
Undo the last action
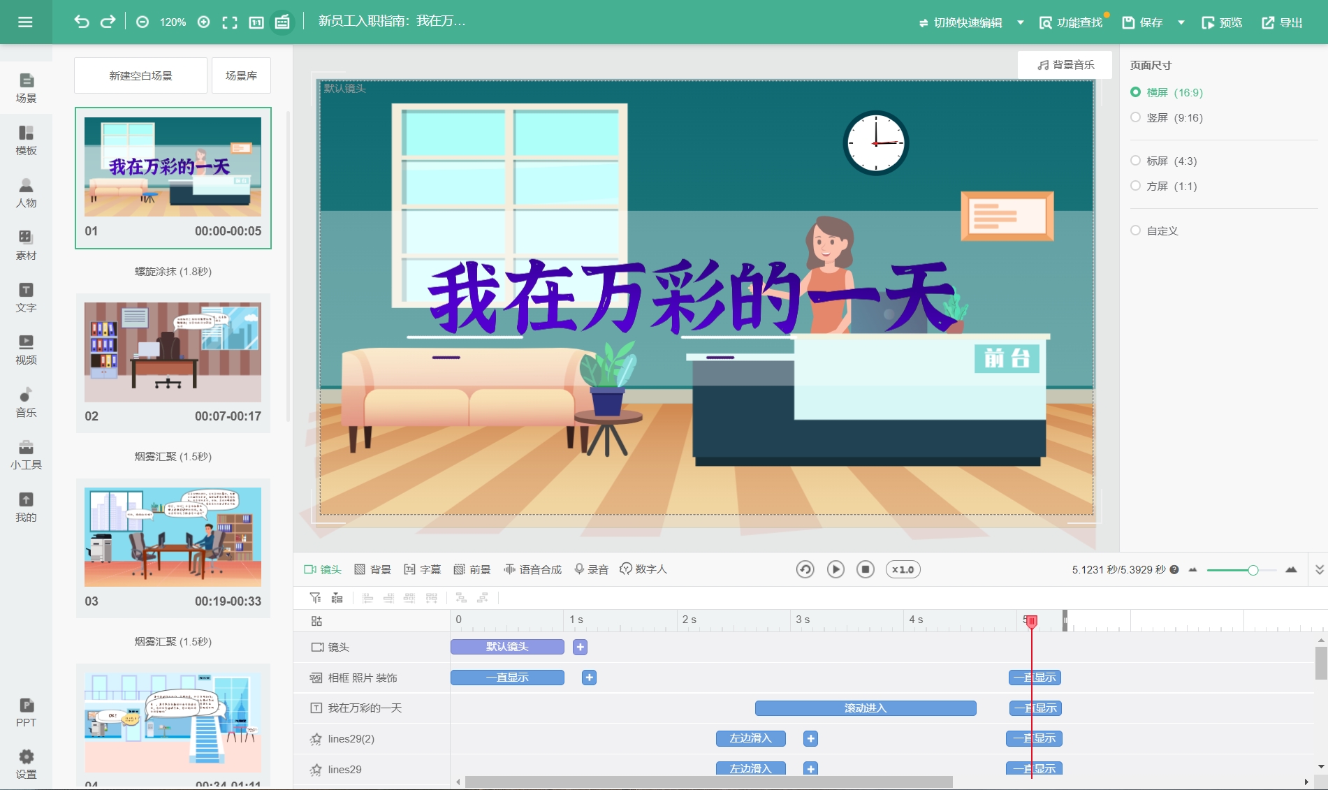(x=82, y=22)
